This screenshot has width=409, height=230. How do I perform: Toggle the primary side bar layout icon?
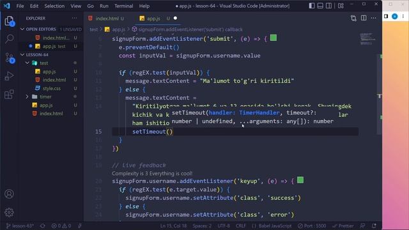coord(312,6)
